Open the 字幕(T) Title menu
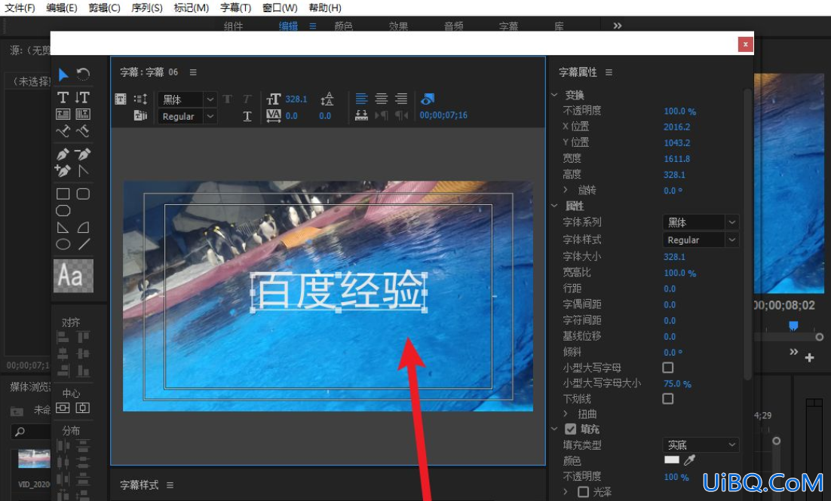The width and height of the screenshot is (831, 501). point(235,8)
